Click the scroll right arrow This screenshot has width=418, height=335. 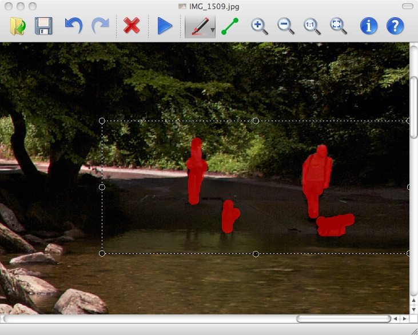click(405, 318)
